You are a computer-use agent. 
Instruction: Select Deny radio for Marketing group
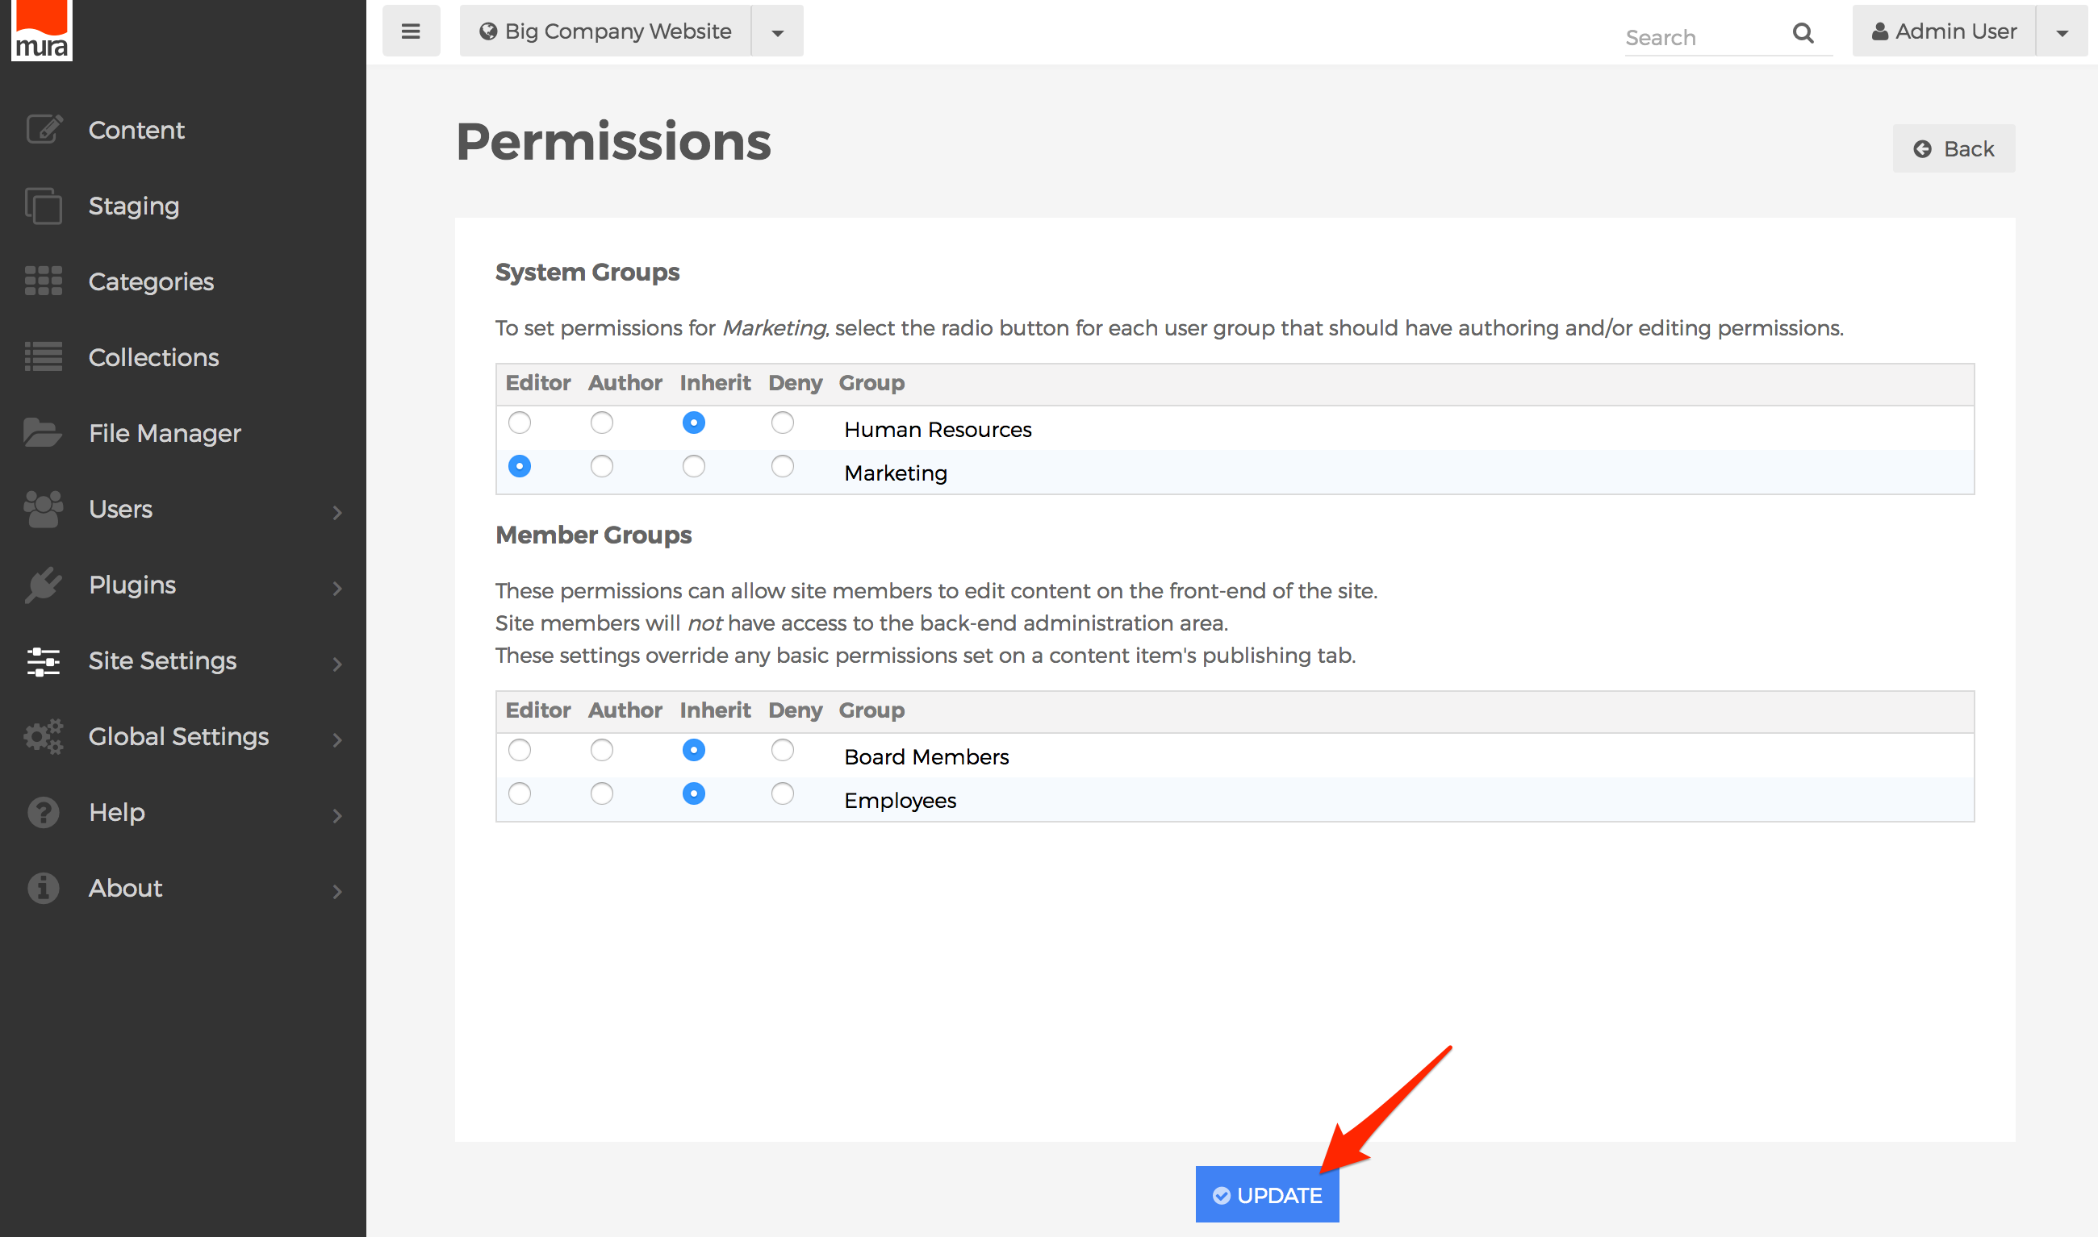(782, 466)
